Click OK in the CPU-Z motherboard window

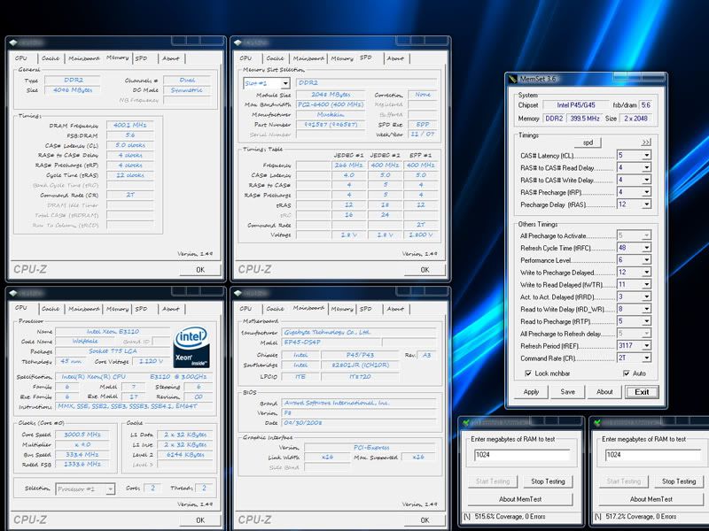[425, 520]
